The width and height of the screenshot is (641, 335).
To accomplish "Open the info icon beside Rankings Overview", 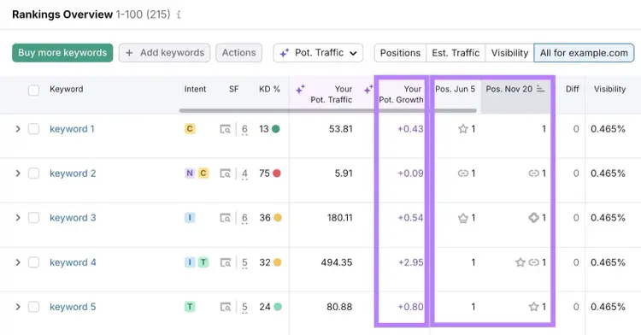I will tap(179, 15).
